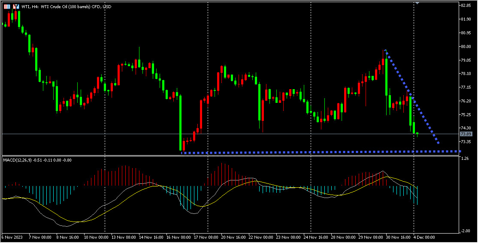This screenshot has height=243, width=478.
Task: Click the 79.05 price scale label
Action: coord(466,60)
